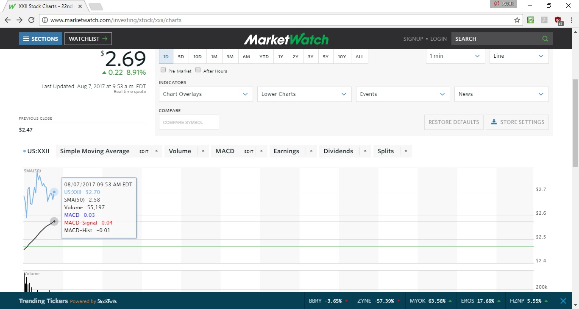The image size is (579, 309).
Task: Expand the Chart Overlays dropdown
Action: [x=206, y=94]
